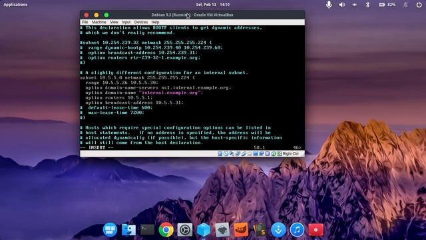Open the sound volume indicator
This screenshot has height=240, width=426.
tap(341, 5)
